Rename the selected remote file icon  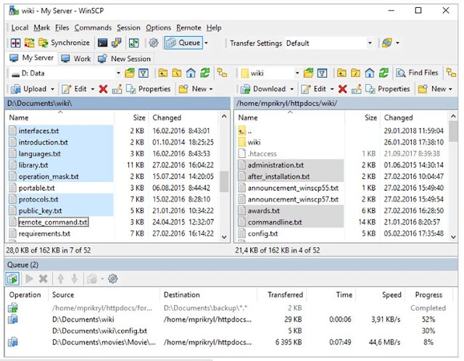(356, 88)
